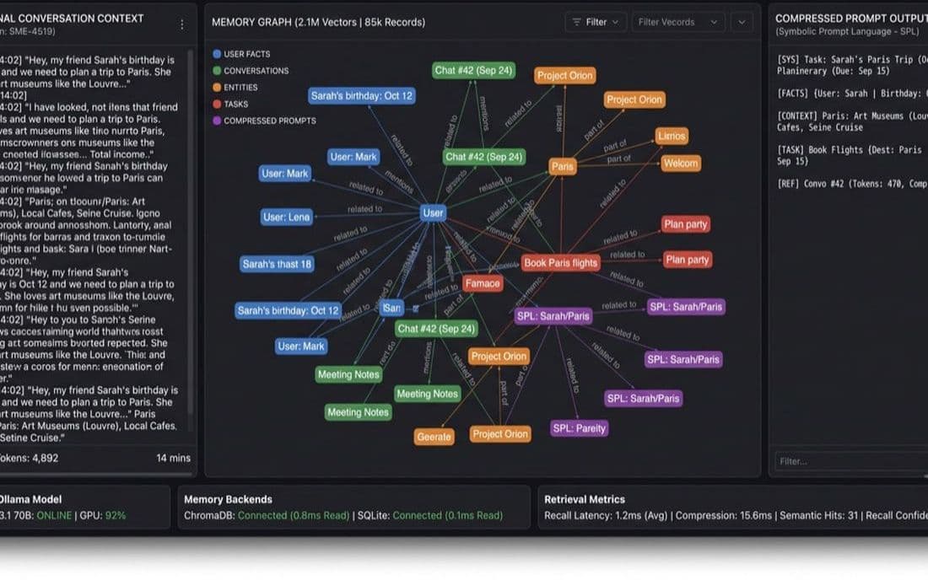The width and height of the screenshot is (928, 580).
Task: Click the '14 mins' duration label
Action: tap(174, 458)
